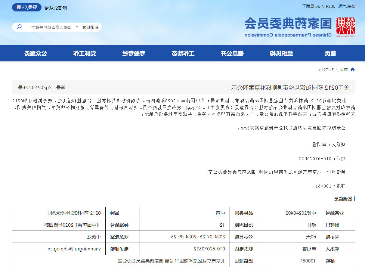Click the 基础信息 section heading
Viewport: 365px width, 270px height.
343,199
